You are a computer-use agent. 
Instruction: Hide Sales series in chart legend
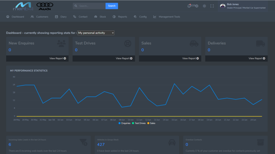coord(151,123)
